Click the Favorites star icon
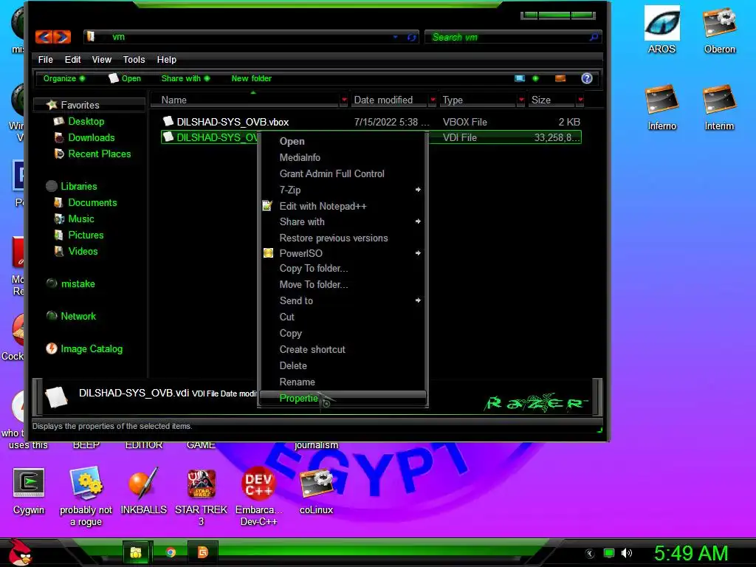This screenshot has width=756, height=567. (x=52, y=105)
